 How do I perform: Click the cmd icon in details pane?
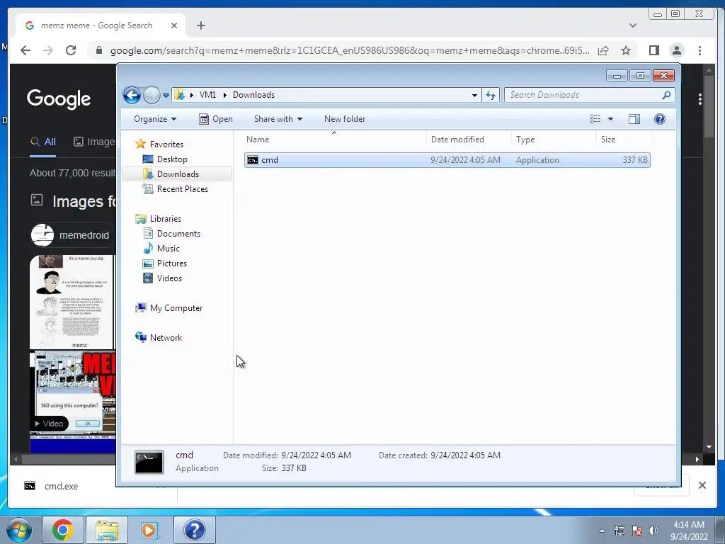click(149, 462)
